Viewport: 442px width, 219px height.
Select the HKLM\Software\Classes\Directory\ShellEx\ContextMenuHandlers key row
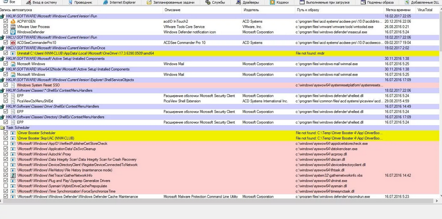point(220,117)
